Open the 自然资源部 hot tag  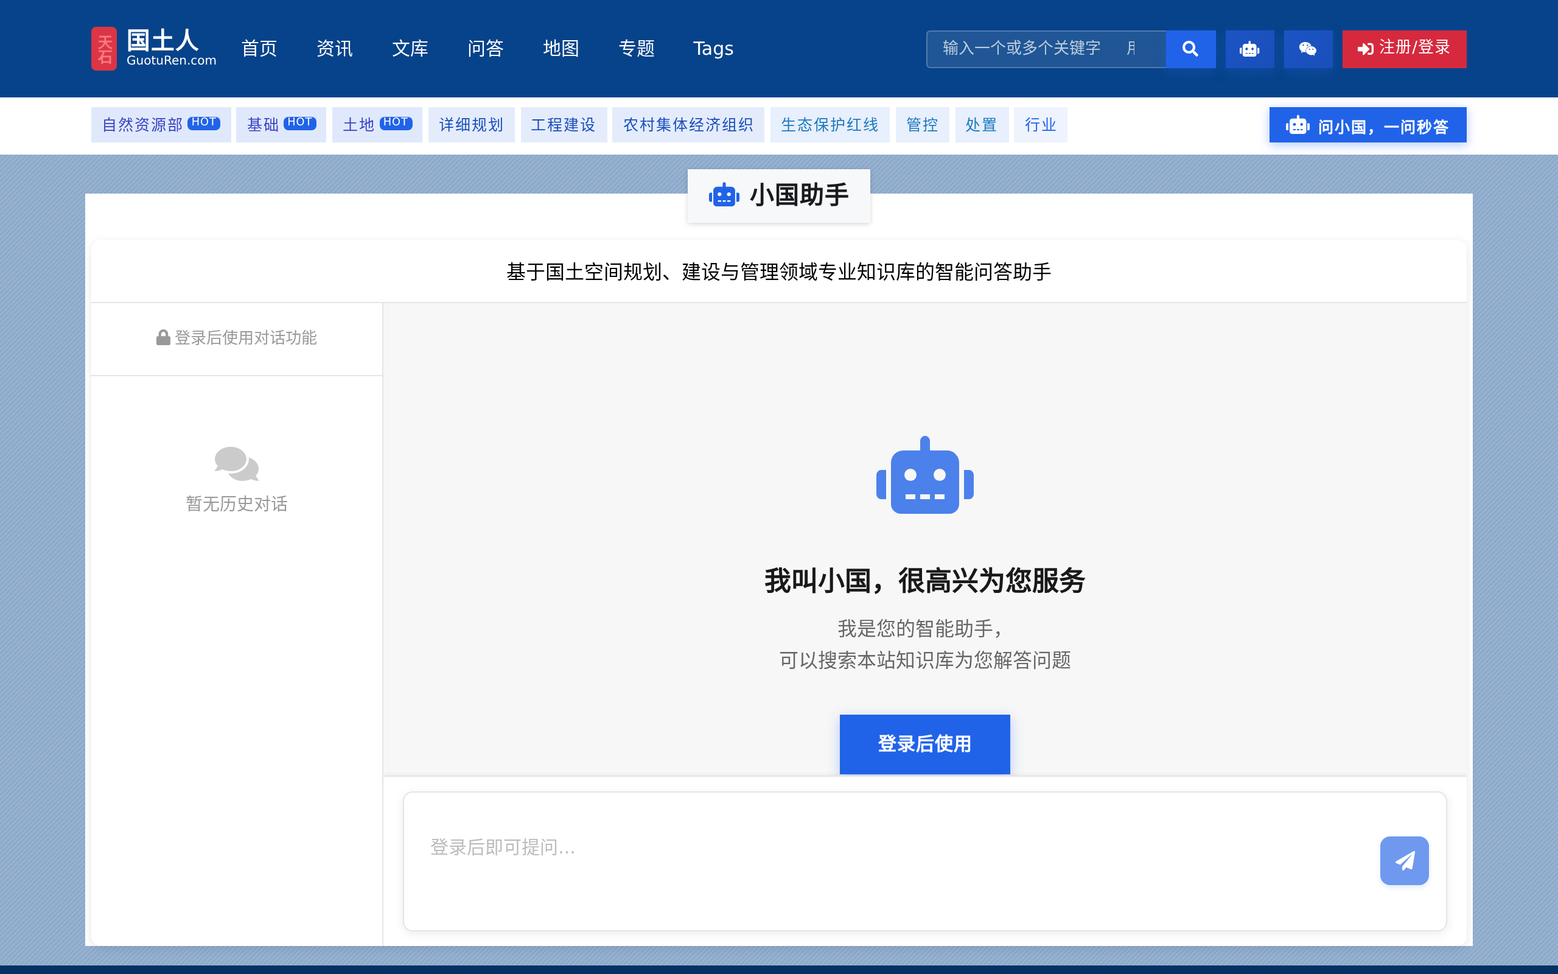(x=161, y=125)
